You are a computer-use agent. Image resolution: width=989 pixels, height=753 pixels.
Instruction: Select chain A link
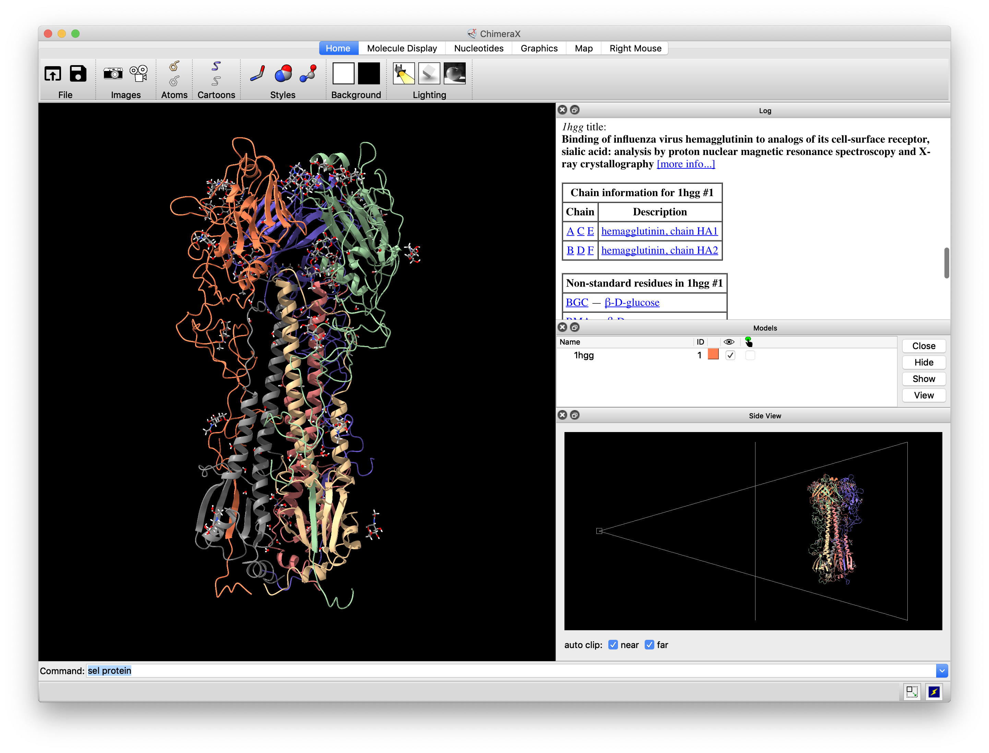click(x=570, y=231)
